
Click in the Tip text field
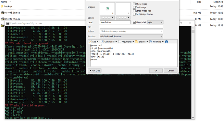coord(131,27)
